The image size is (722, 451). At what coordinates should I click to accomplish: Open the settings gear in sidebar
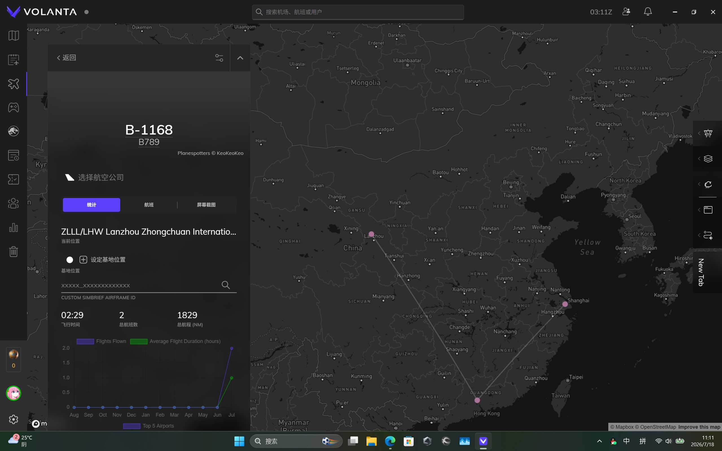tap(14, 419)
